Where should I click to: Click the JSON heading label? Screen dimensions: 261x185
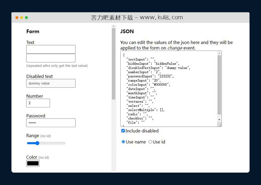[126, 31]
